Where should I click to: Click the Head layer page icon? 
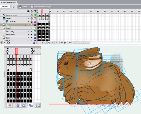point(4,28)
